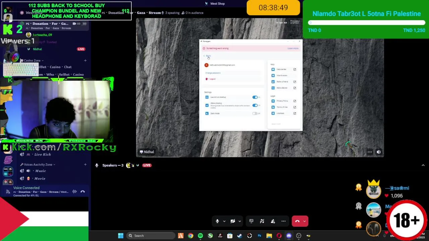429x241 pixels.
Task: Open Windows Start menu
Action: pos(121,236)
